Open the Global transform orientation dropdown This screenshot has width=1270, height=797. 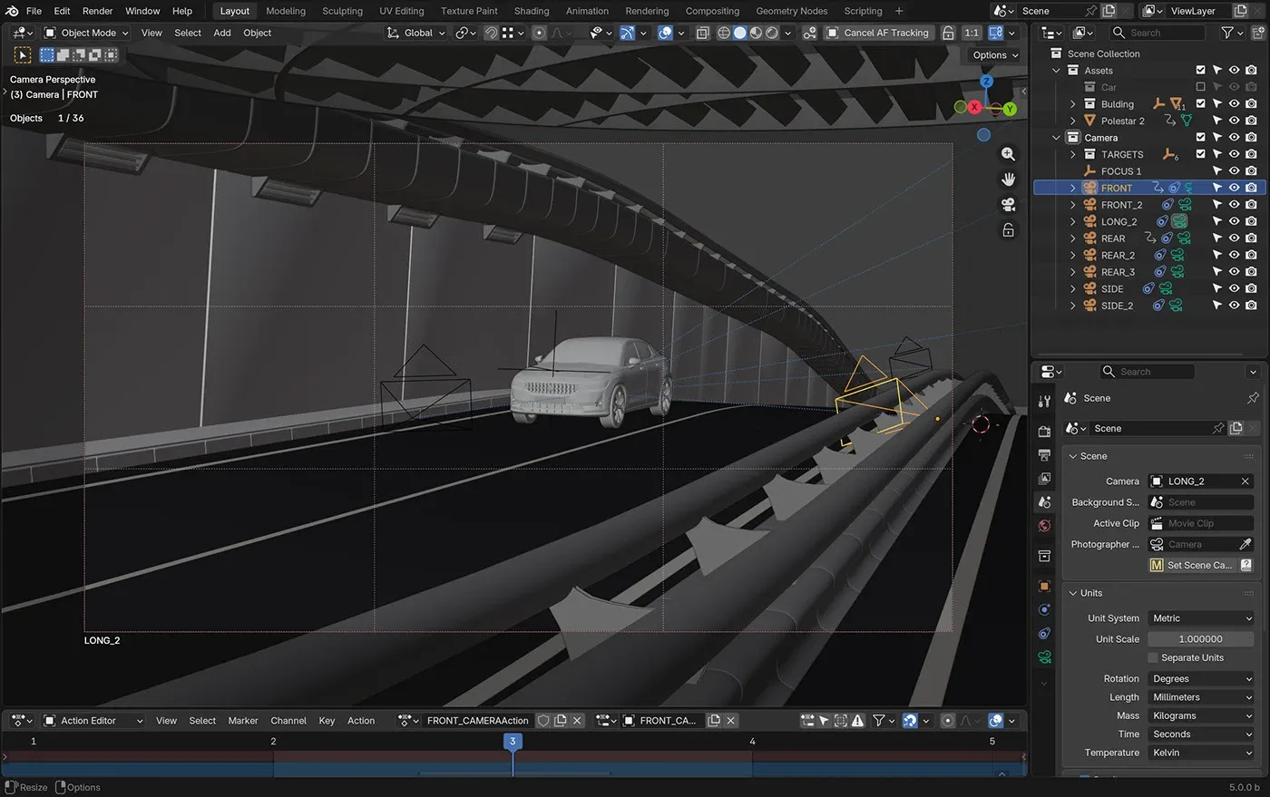coord(416,33)
